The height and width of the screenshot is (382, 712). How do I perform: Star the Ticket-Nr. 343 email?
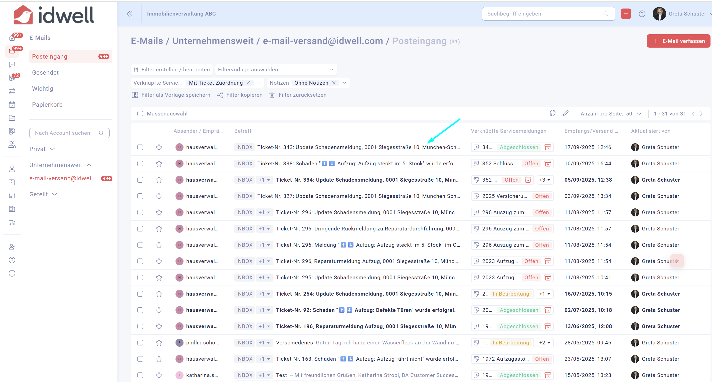coord(159,148)
